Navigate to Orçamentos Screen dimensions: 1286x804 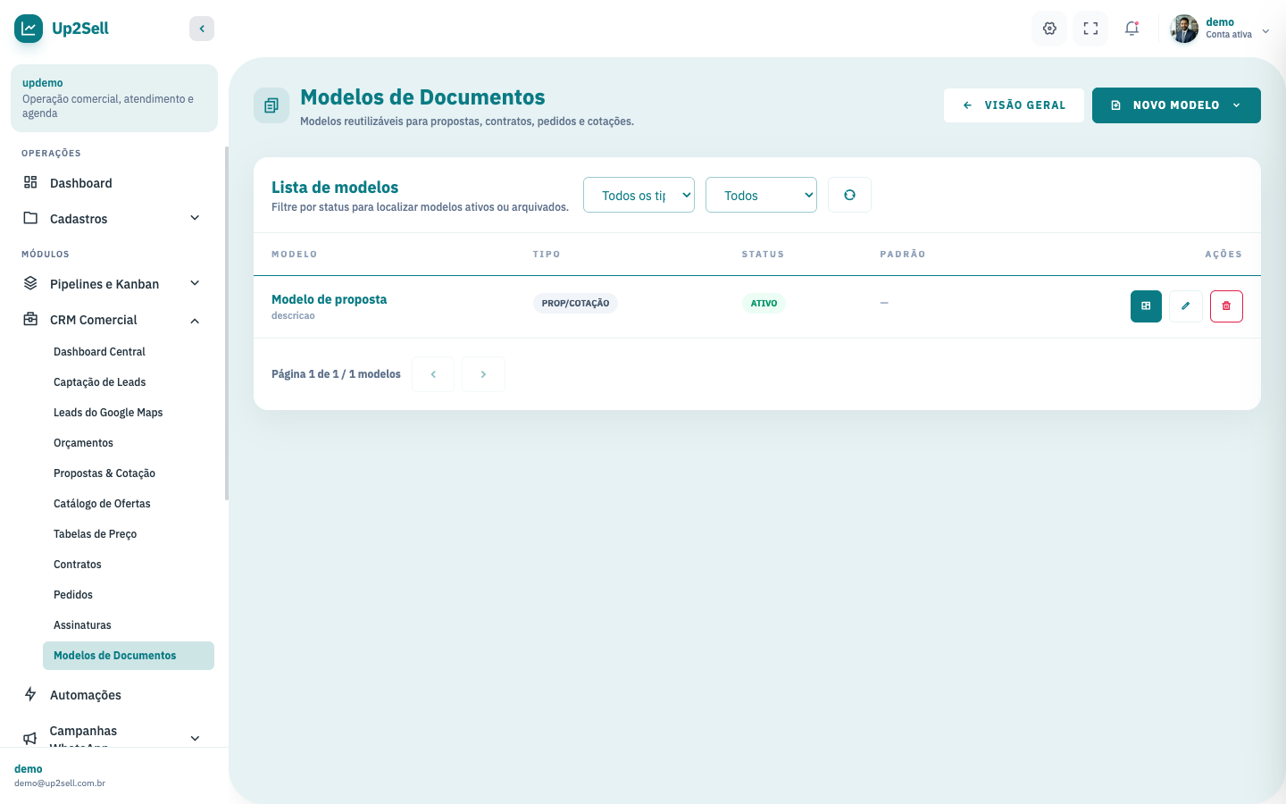coord(129,443)
